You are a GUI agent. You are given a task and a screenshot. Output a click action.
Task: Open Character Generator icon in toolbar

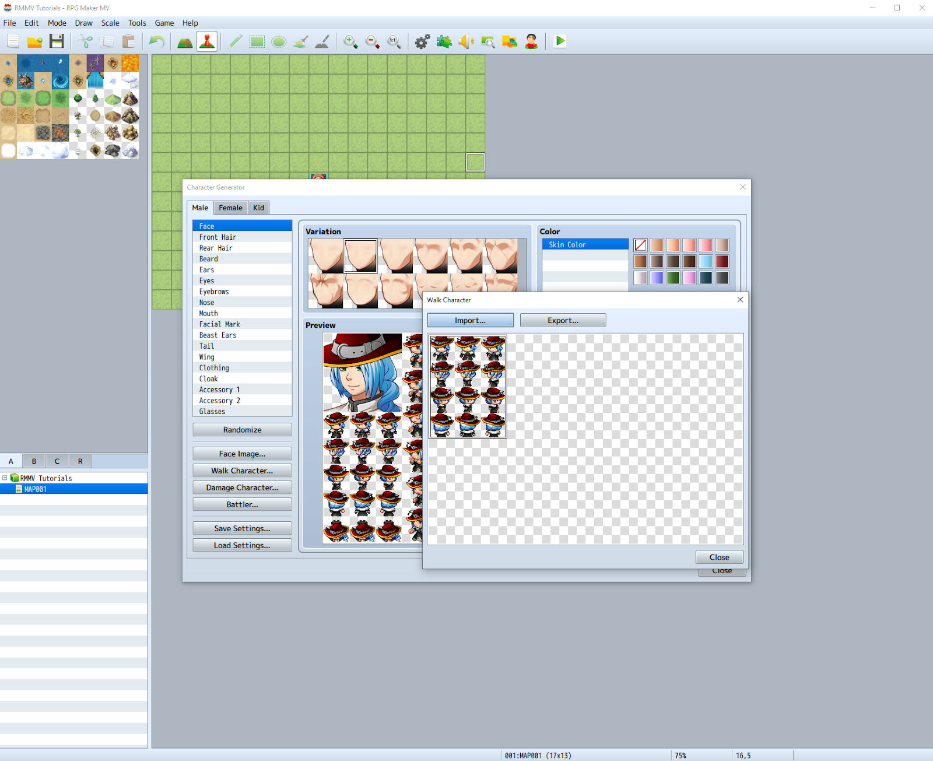tap(531, 41)
